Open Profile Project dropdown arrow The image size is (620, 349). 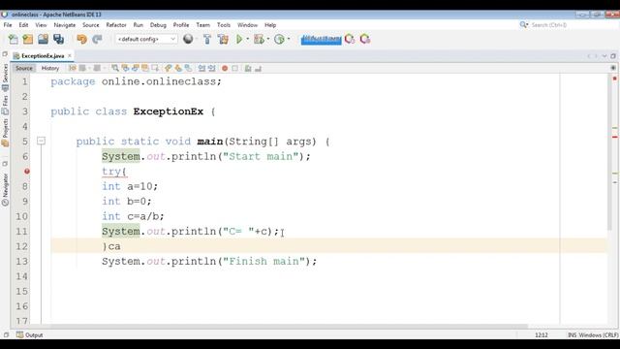point(289,39)
